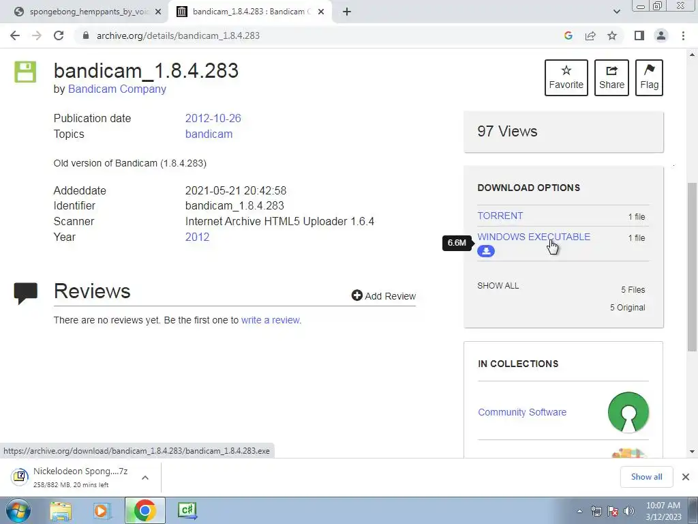Close the downloads bar

(x=686, y=477)
